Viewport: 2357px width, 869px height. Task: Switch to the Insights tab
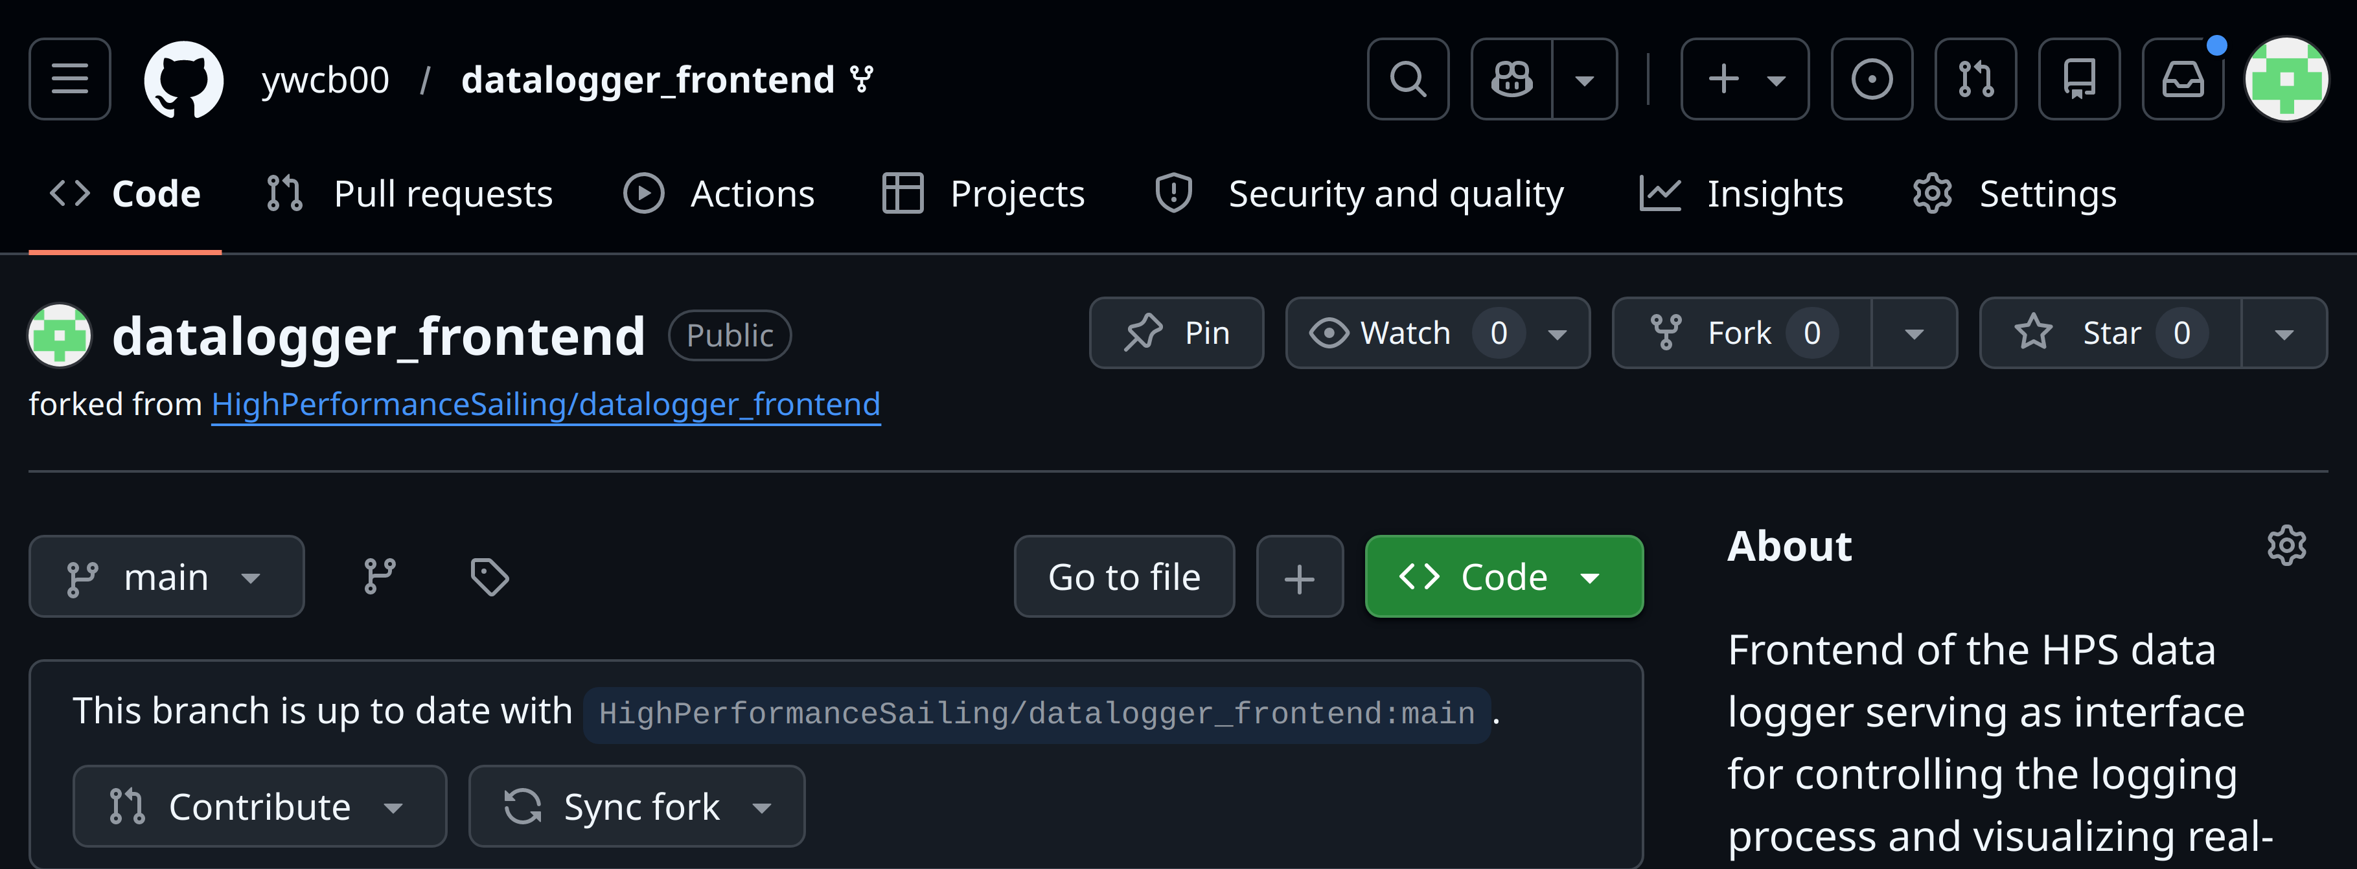[x=1742, y=194]
